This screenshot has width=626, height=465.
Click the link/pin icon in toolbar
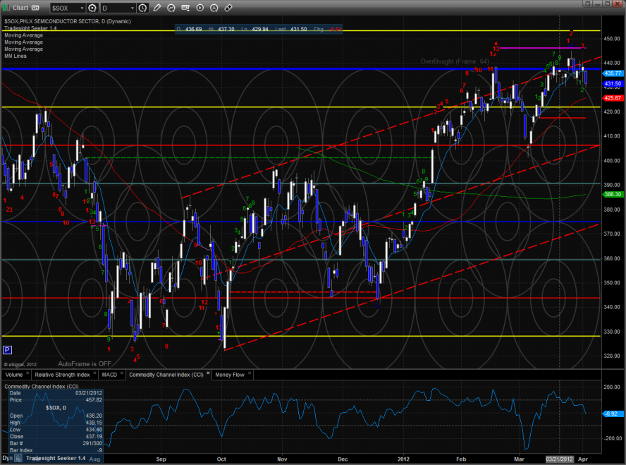[x=228, y=8]
